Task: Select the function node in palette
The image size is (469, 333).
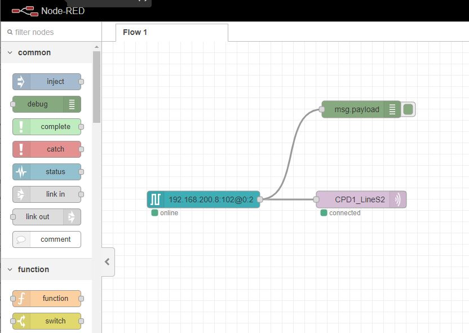Action: pos(47,299)
